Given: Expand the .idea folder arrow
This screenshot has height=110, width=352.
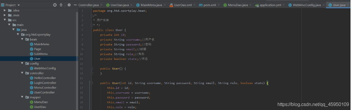Looking at the screenshot, I should pyautogui.click(x=5, y=10).
